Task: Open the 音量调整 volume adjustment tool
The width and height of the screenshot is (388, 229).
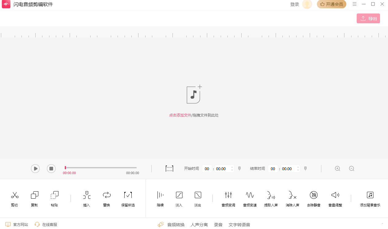Action: [x=335, y=195]
